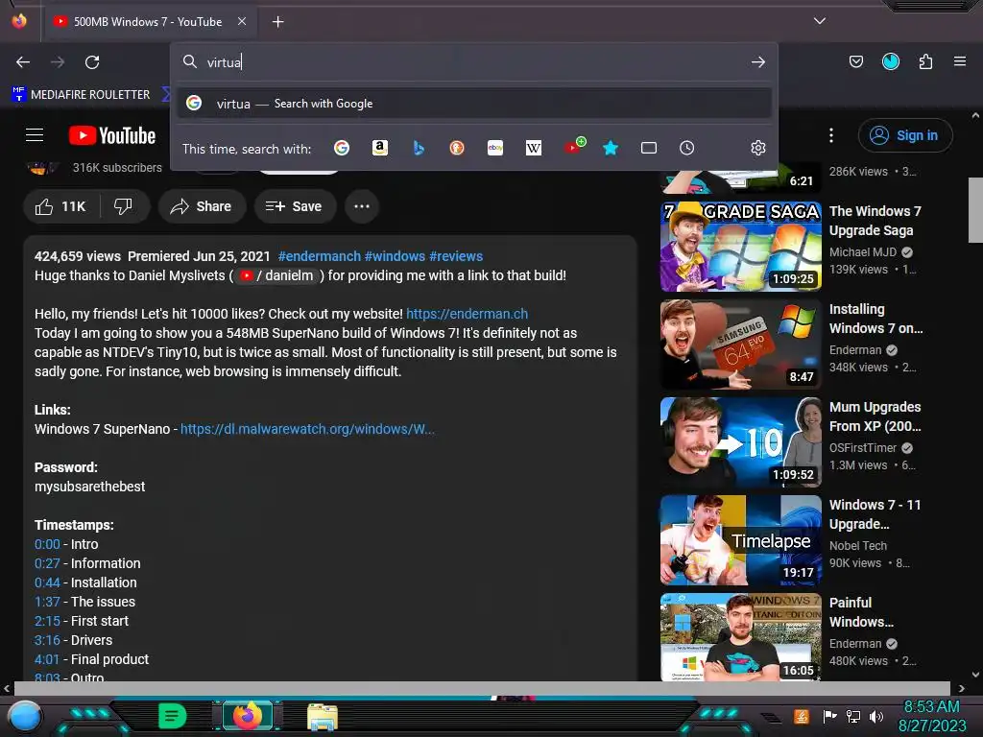The width and height of the screenshot is (983, 737).
Task: Open the extensions puzzle icon
Action: coord(925,61)
